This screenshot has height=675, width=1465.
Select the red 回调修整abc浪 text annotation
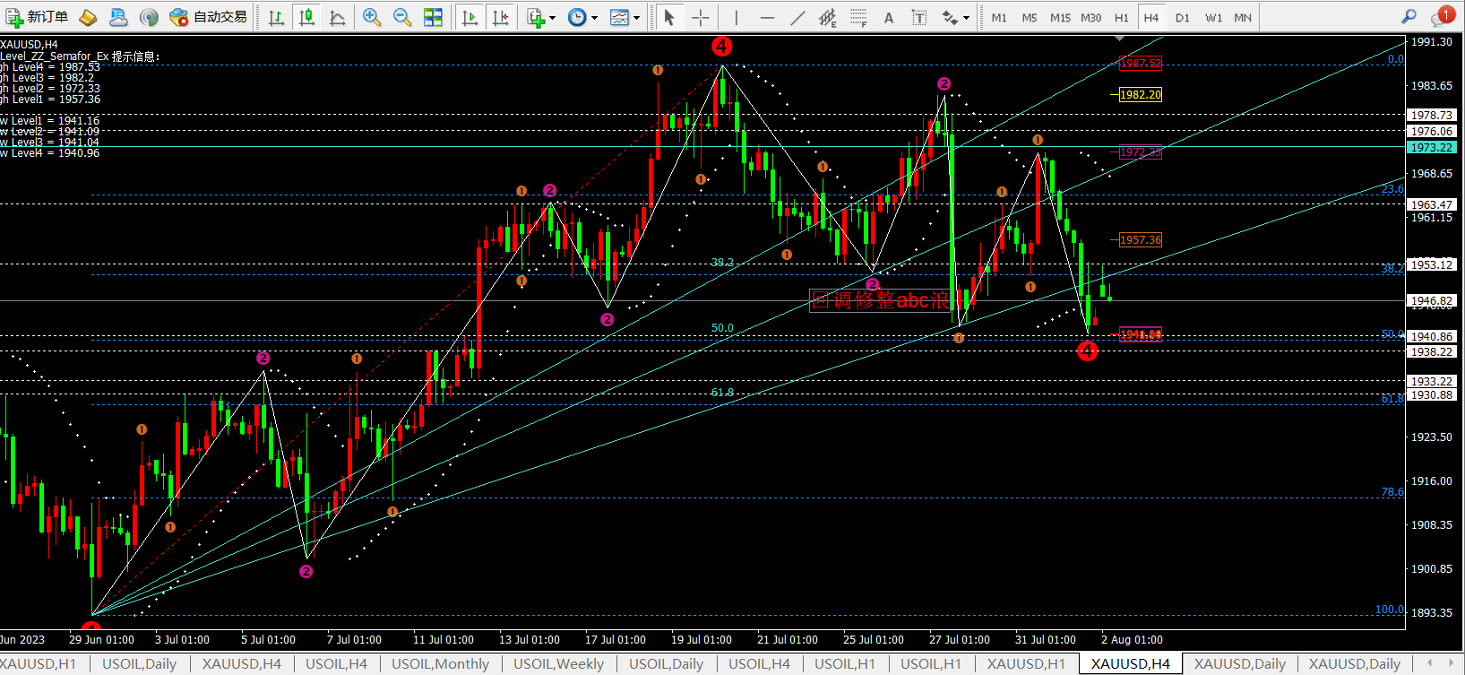tap(879, 300)
